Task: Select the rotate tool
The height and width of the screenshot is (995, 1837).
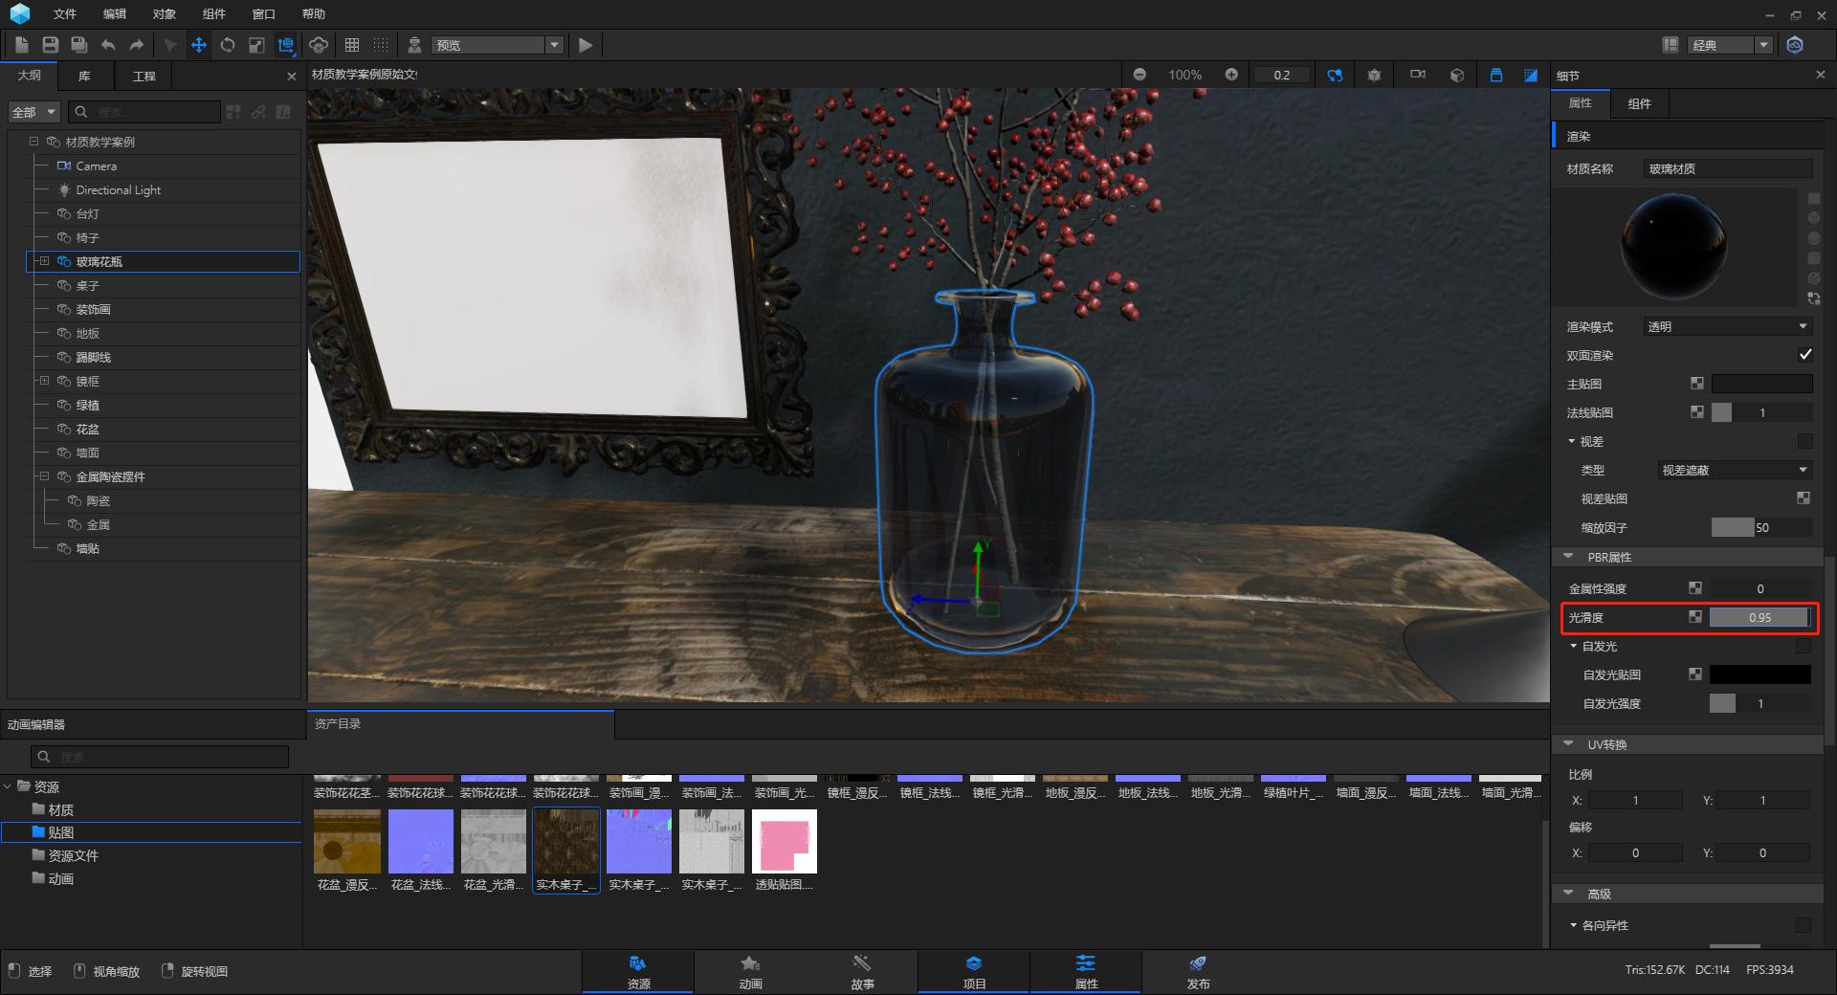Action: [228, 45]
